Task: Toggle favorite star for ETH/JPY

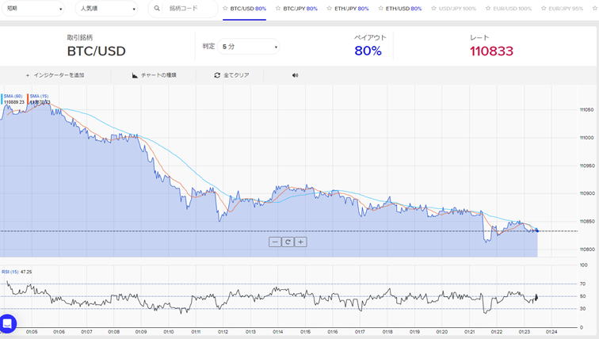Action: coord(328,9)
